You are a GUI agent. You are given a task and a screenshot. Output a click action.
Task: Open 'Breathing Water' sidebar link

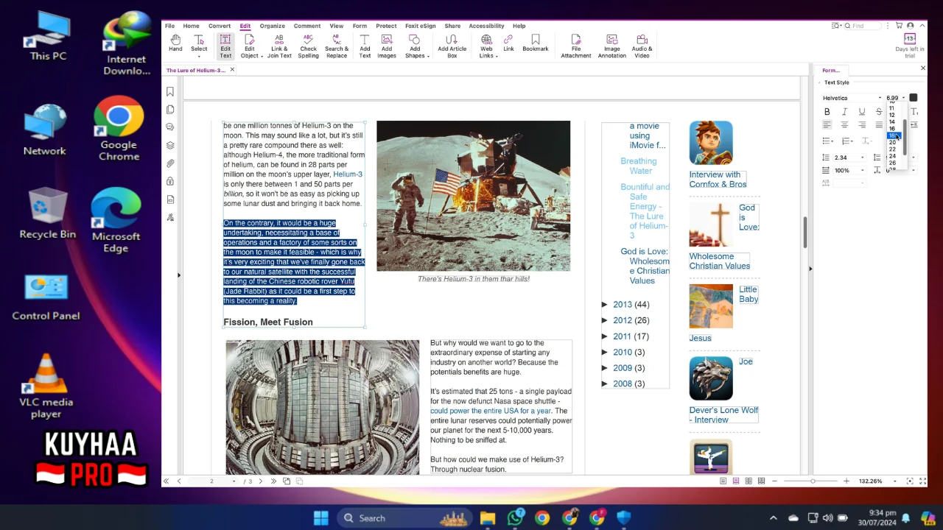[x=638, y=166]
